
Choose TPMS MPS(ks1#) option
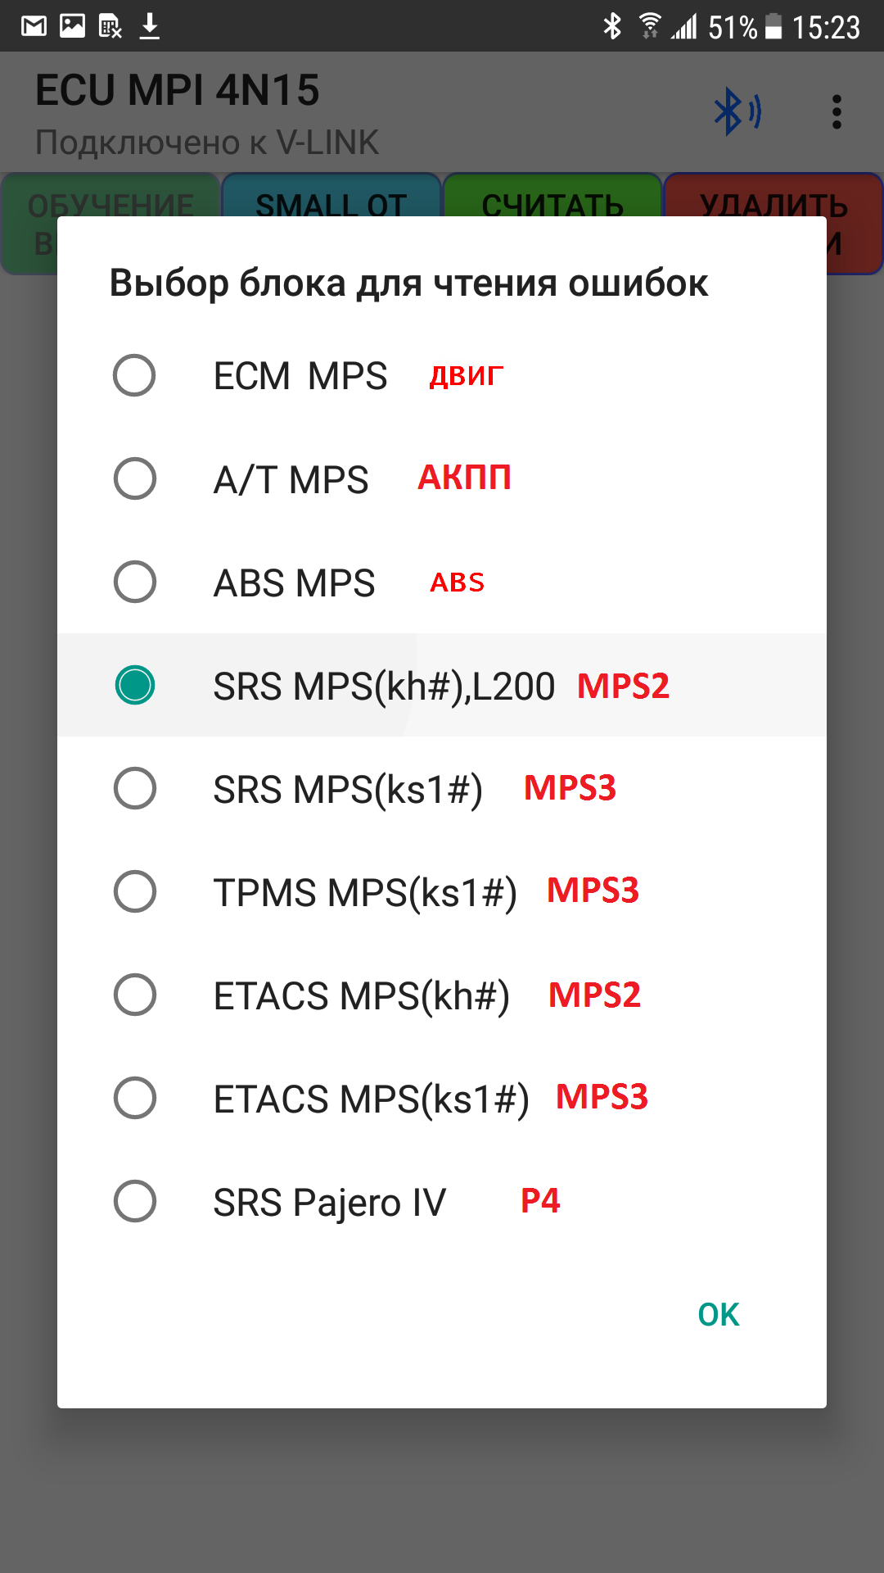[135, 892]
